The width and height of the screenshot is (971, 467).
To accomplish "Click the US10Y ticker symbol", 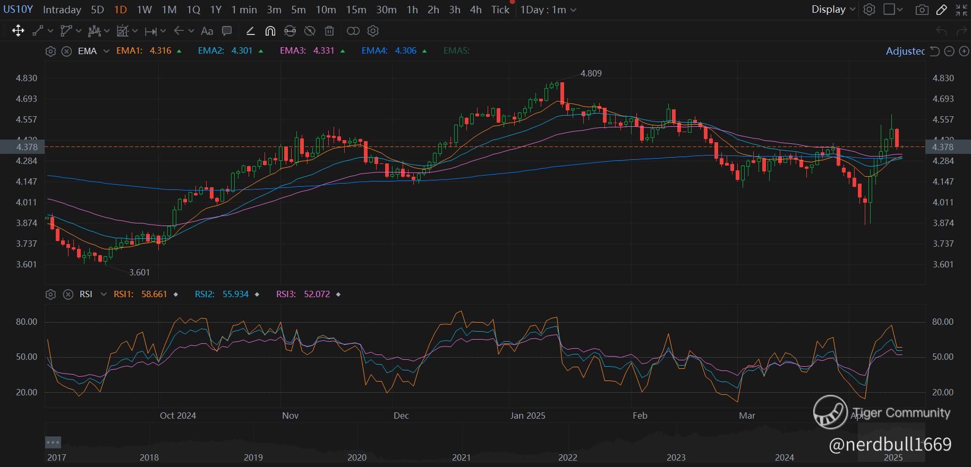I will [x=18, y=10].
